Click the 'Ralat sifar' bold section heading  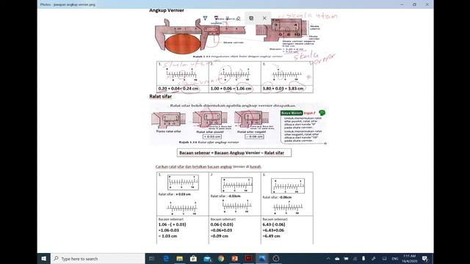161,96
